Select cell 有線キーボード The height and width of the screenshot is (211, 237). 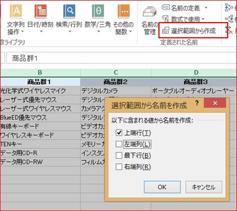[x=40, y=126]
